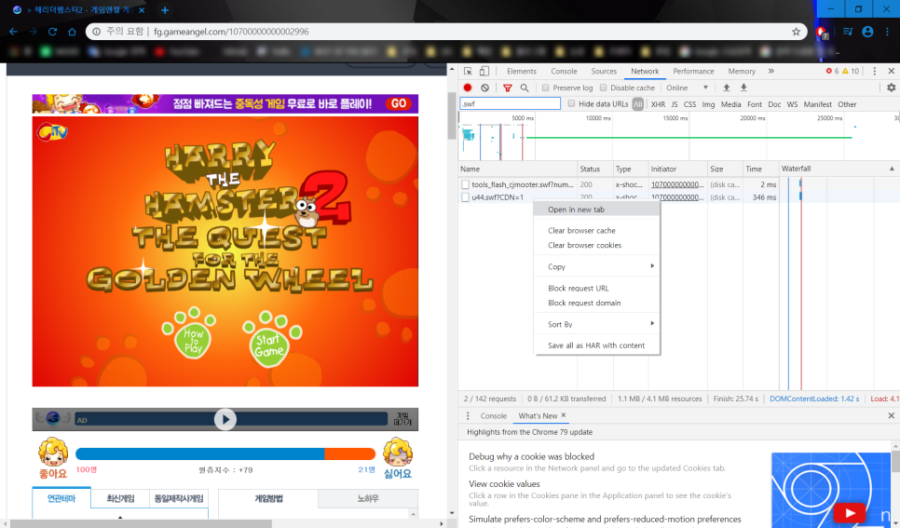Click the yellow warning count indicator
The width and height of the screenshot is (900, 528).
click(851, 71)
